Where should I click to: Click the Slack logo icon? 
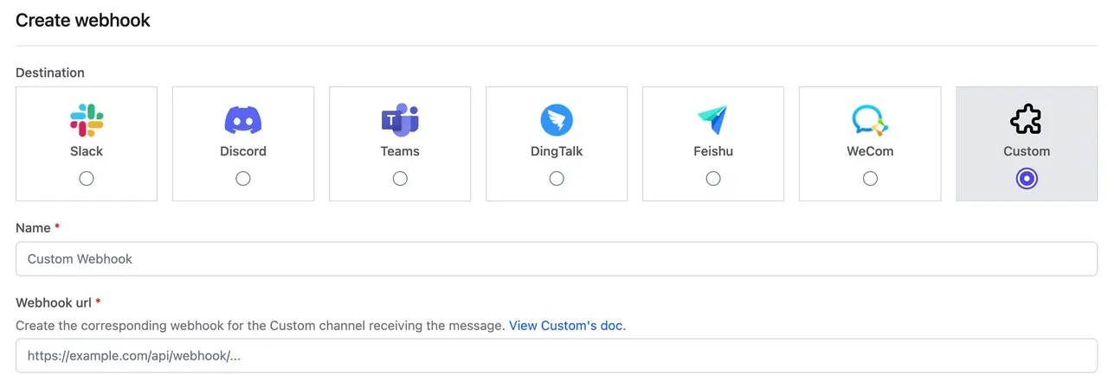[x=87, y=120]
